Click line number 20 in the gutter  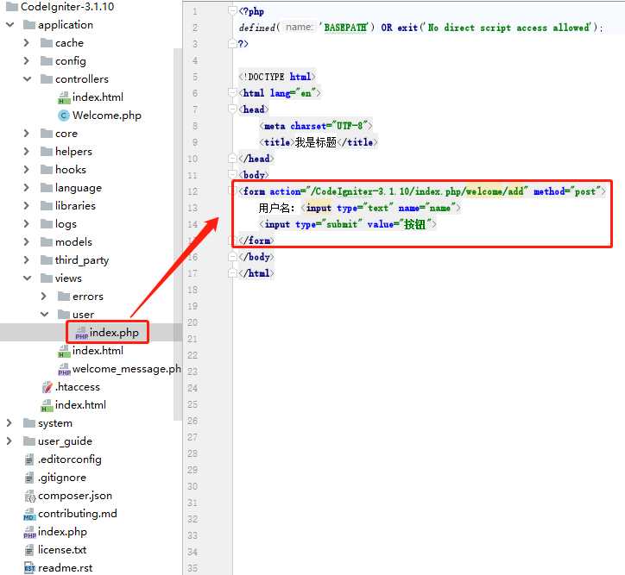[x=193, y=322]
